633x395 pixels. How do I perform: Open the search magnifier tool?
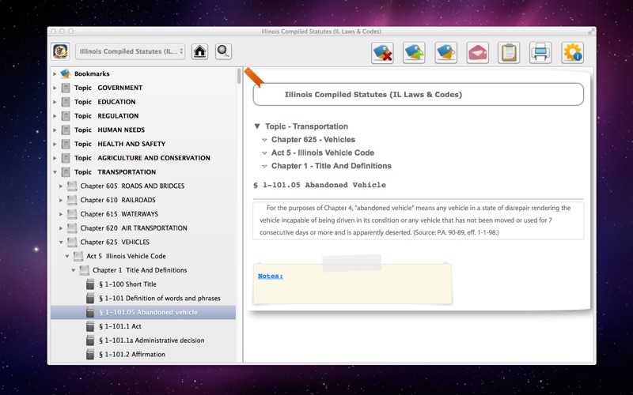(x=223, y=51)
